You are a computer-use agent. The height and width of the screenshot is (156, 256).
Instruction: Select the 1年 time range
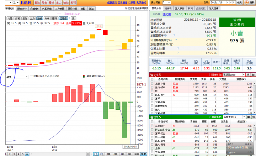click(122, 154)
